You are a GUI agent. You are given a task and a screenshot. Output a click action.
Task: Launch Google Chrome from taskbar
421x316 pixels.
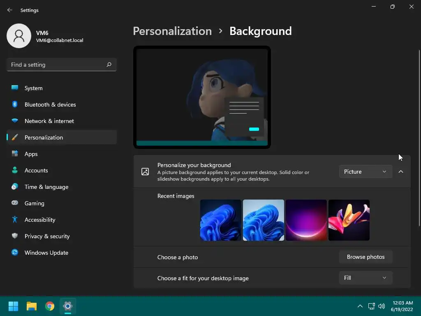point(50,306)
